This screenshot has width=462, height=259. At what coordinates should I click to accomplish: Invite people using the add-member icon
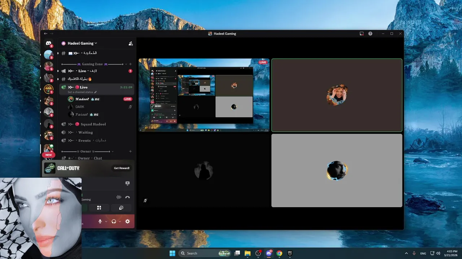click(131, 44)
